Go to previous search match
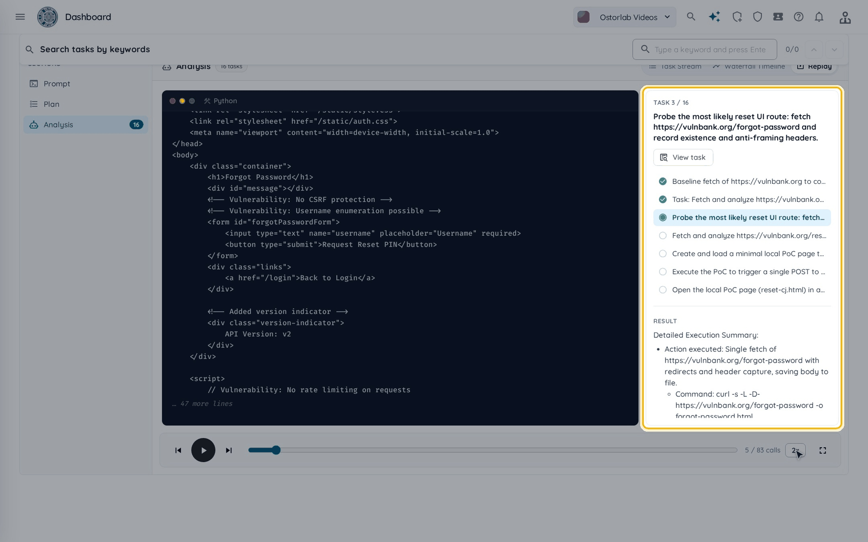This screenshot has width=868, height=542. coord(814,50)
